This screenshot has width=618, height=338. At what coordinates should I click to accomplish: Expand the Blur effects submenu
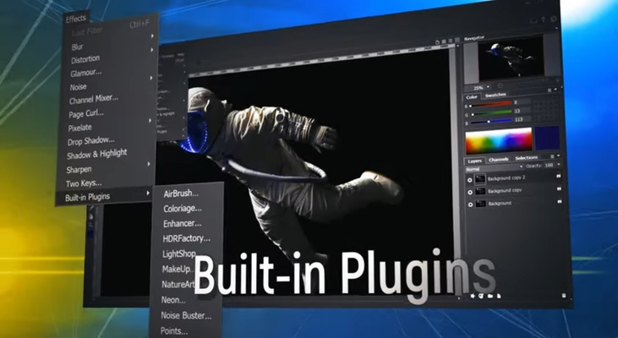110,46
